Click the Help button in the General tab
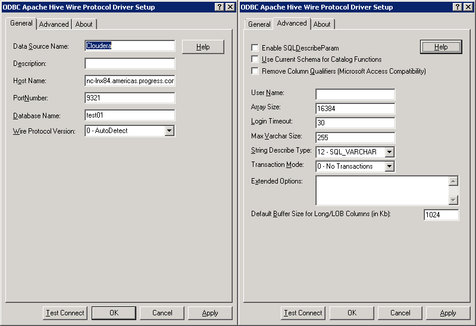The width and height of the screenshot is (476, 326). pyautogui.click(x=203, y=47)
